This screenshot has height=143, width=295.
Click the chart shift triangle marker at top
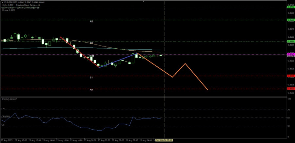144,1
